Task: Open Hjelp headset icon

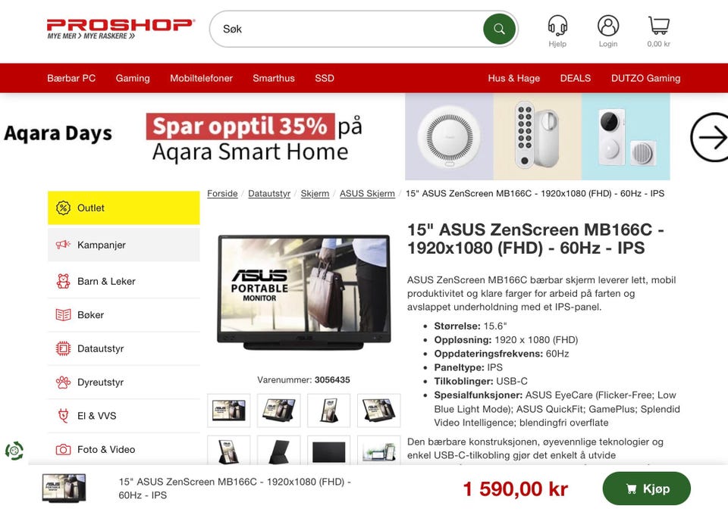Action: click(557, 25)
